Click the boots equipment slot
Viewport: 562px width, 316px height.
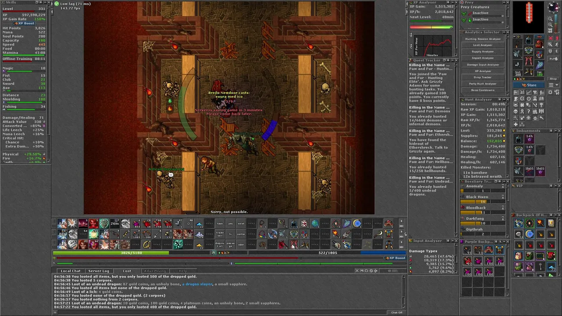(529, 71)
